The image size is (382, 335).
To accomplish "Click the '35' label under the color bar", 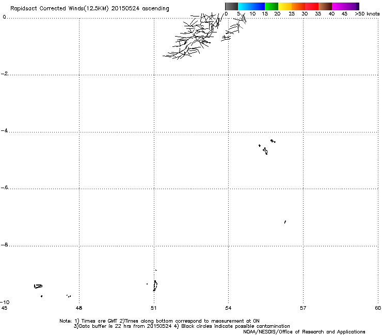I will (x=318, y=14).
